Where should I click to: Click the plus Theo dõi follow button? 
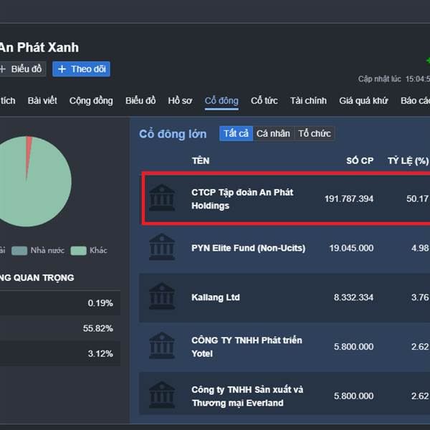(81, 69)
